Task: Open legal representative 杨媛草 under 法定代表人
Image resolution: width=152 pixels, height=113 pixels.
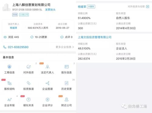Action: pos(13,28)
